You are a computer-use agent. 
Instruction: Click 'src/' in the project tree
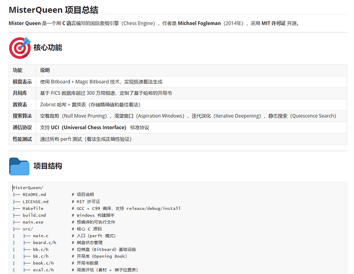28,229
